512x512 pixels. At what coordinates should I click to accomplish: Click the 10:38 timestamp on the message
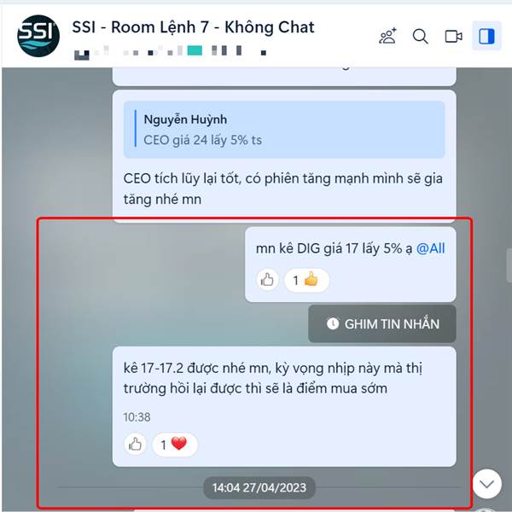[137, 417]
